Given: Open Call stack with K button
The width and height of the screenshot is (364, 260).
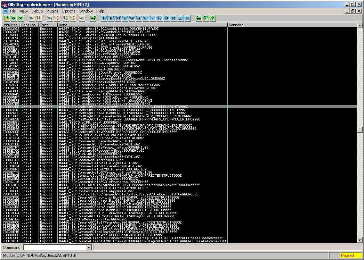Looking at the screenshot, I should coord(160,18).
